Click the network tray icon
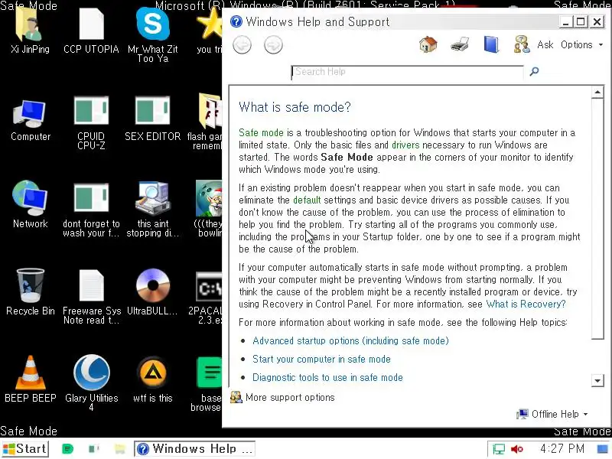This screenshot has height=459, width=612. coord(499,449)
